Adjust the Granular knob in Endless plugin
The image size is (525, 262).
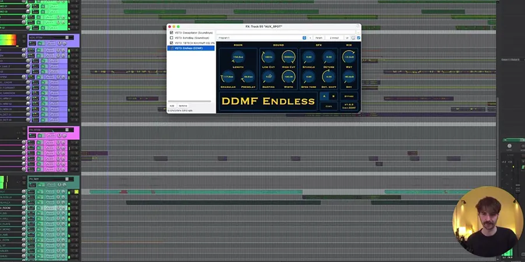(x=228, y=77)
